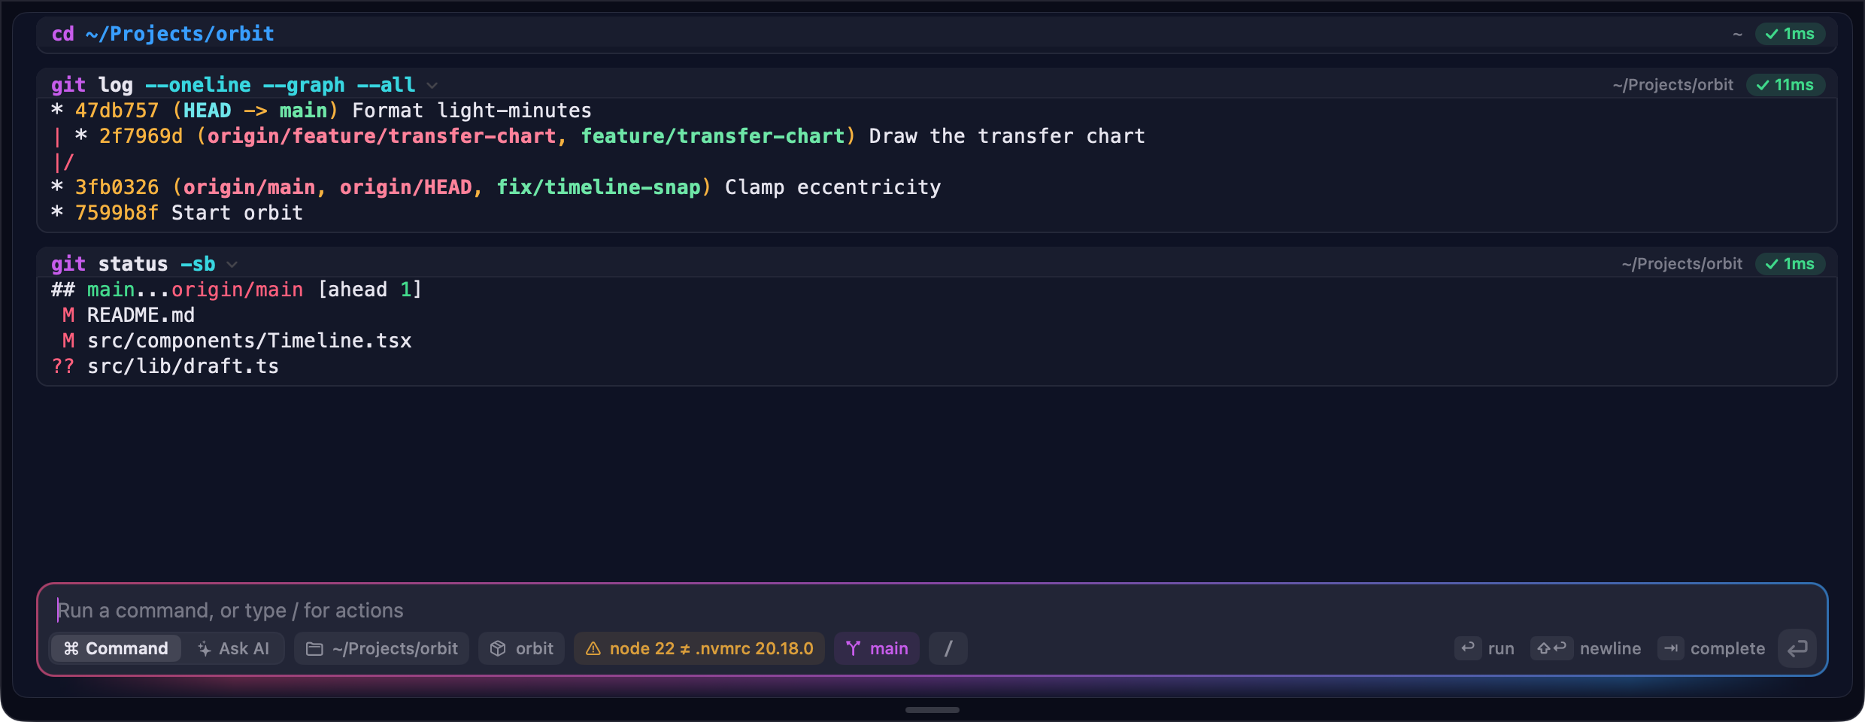
Task: Switch to Ask AI mode
Action: [x=233, y=648]
